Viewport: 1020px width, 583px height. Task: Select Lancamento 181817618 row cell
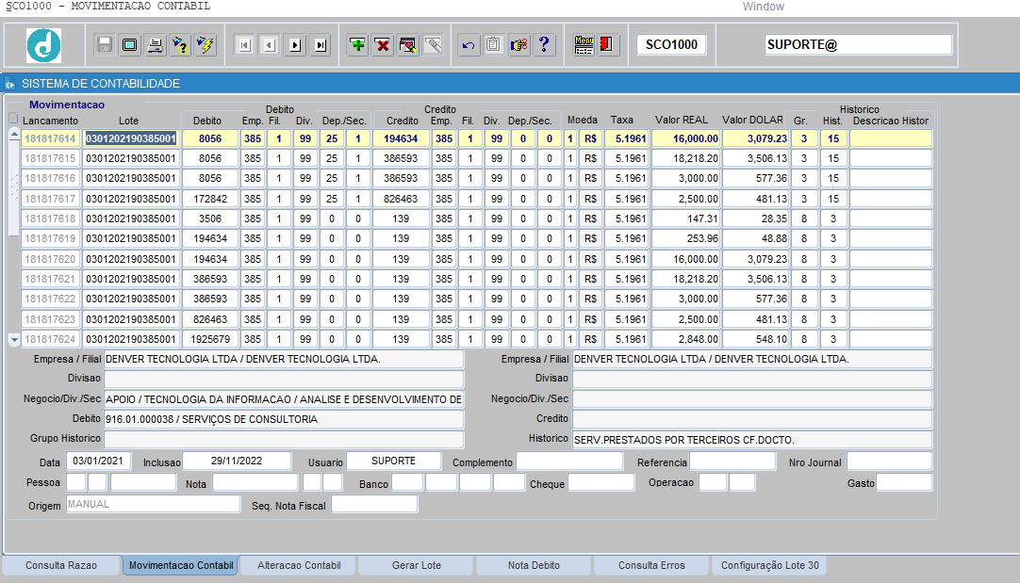tap(50, 219)
